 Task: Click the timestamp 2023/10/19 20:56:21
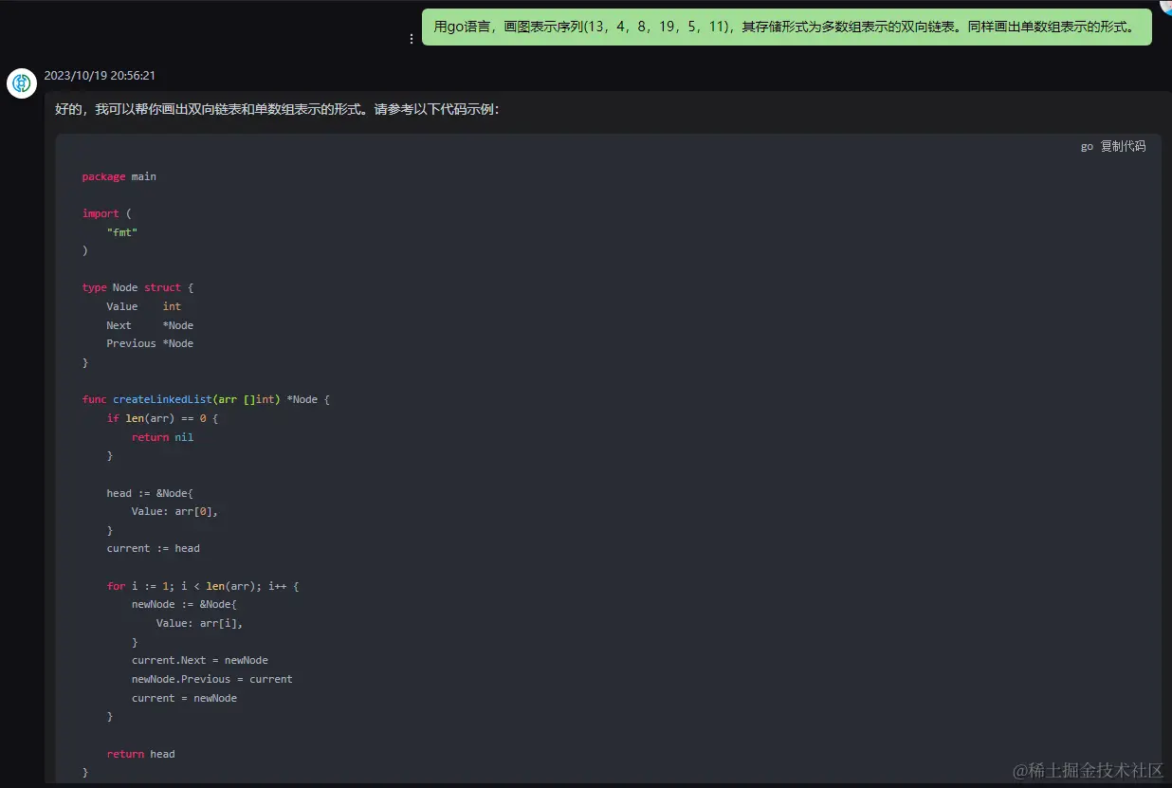(x=100, y=75)
